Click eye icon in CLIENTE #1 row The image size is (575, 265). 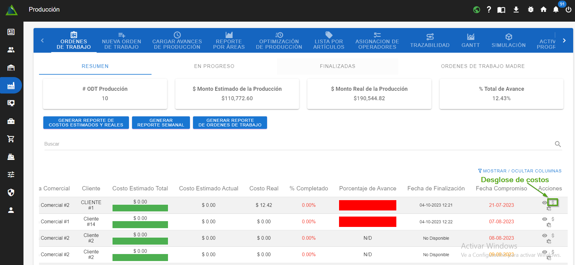pyautogui.click(x=545, y=203)
